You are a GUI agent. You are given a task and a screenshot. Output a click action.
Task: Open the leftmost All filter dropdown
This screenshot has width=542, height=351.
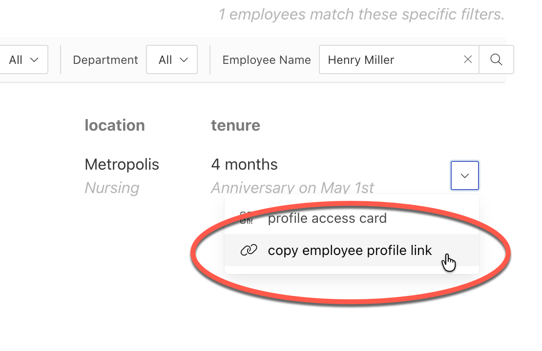coord(23,59)
